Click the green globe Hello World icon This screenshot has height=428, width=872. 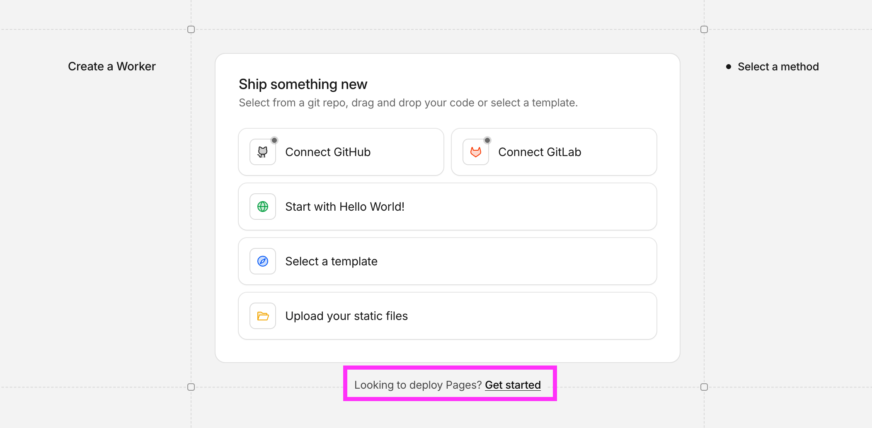[263, 207]
